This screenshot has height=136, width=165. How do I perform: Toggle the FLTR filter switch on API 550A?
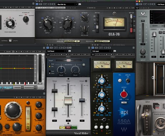pyautogui.click(x=104, y=120)
